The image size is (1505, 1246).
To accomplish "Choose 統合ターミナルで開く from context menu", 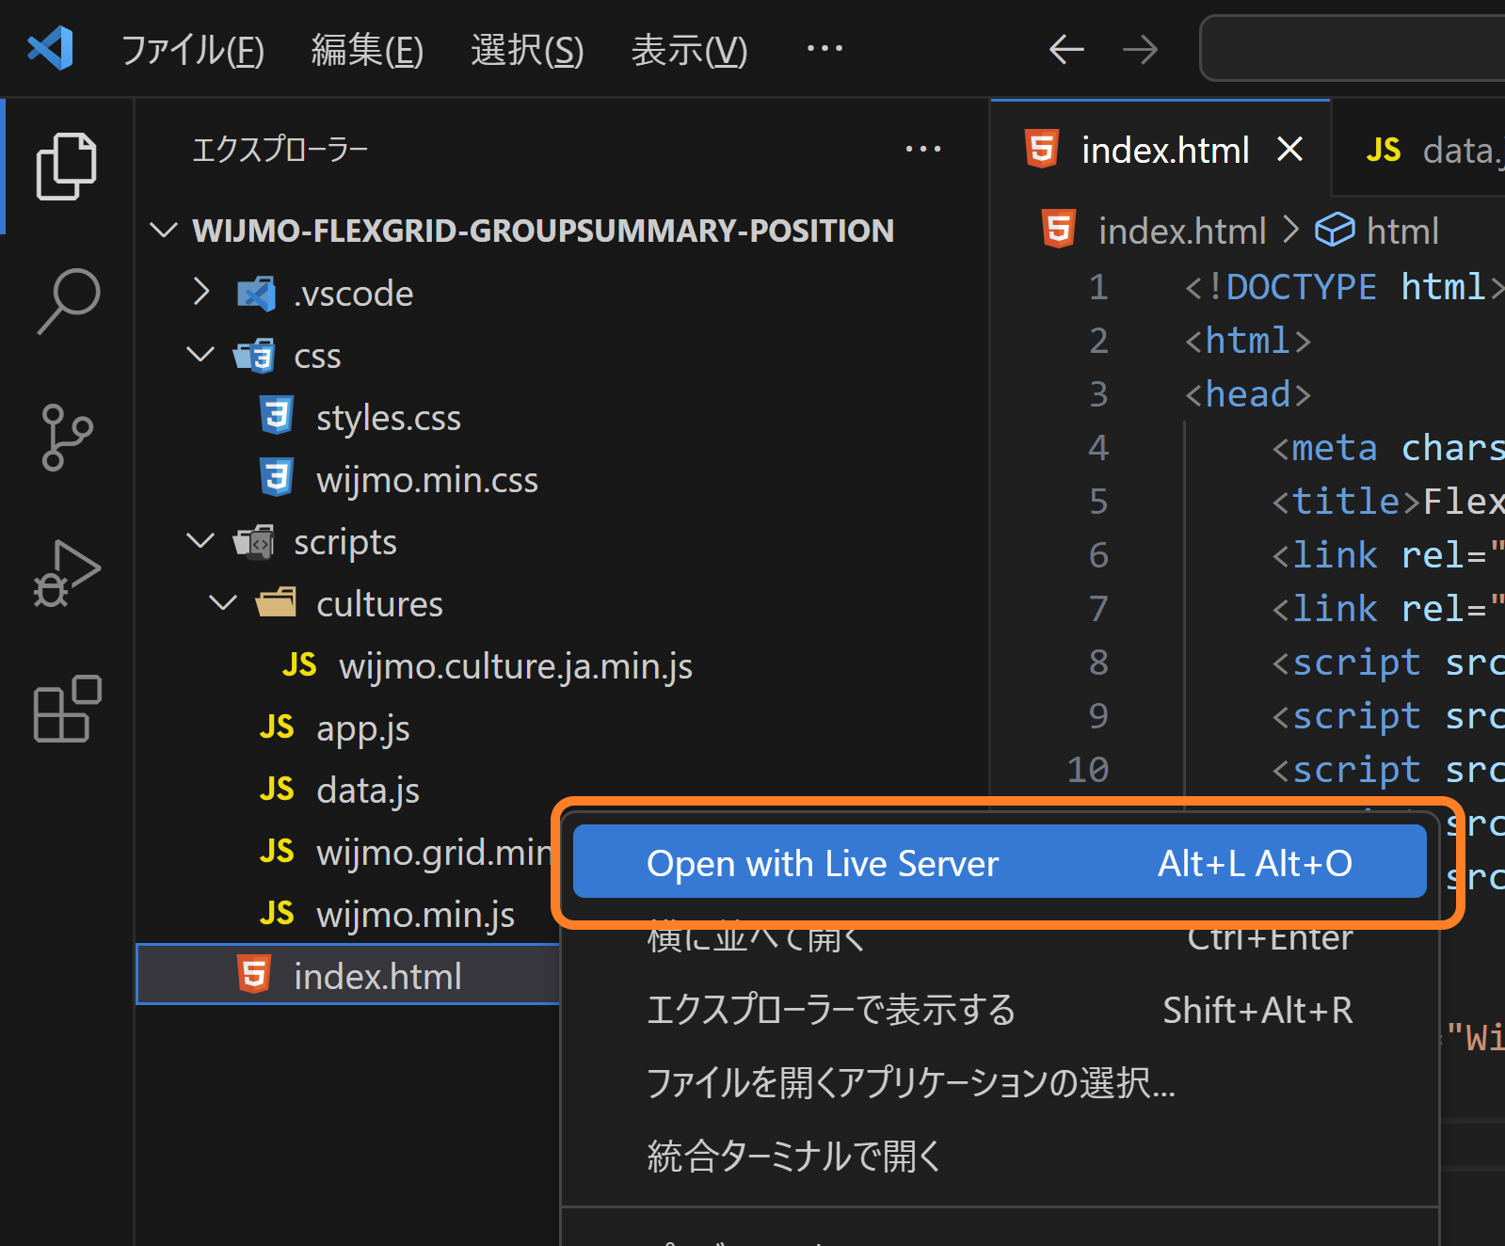I will [x=1000, y=1157].
